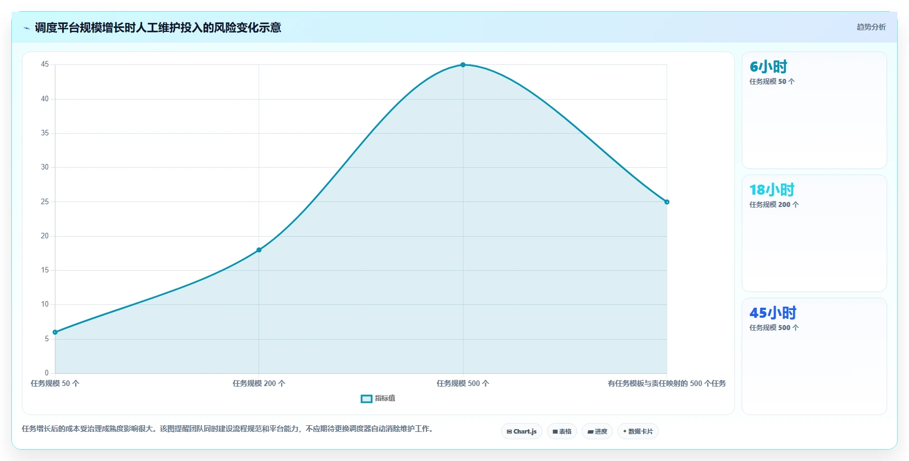909x461 pixels.
Task: Click the data point at 任务规模 200 个
Action: 259,250
